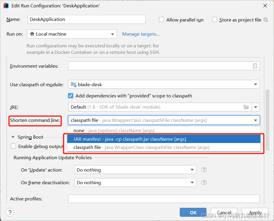Viewport: 274px width, 221px height.
Task: Click the Active profiles input field
Action: 164,199
